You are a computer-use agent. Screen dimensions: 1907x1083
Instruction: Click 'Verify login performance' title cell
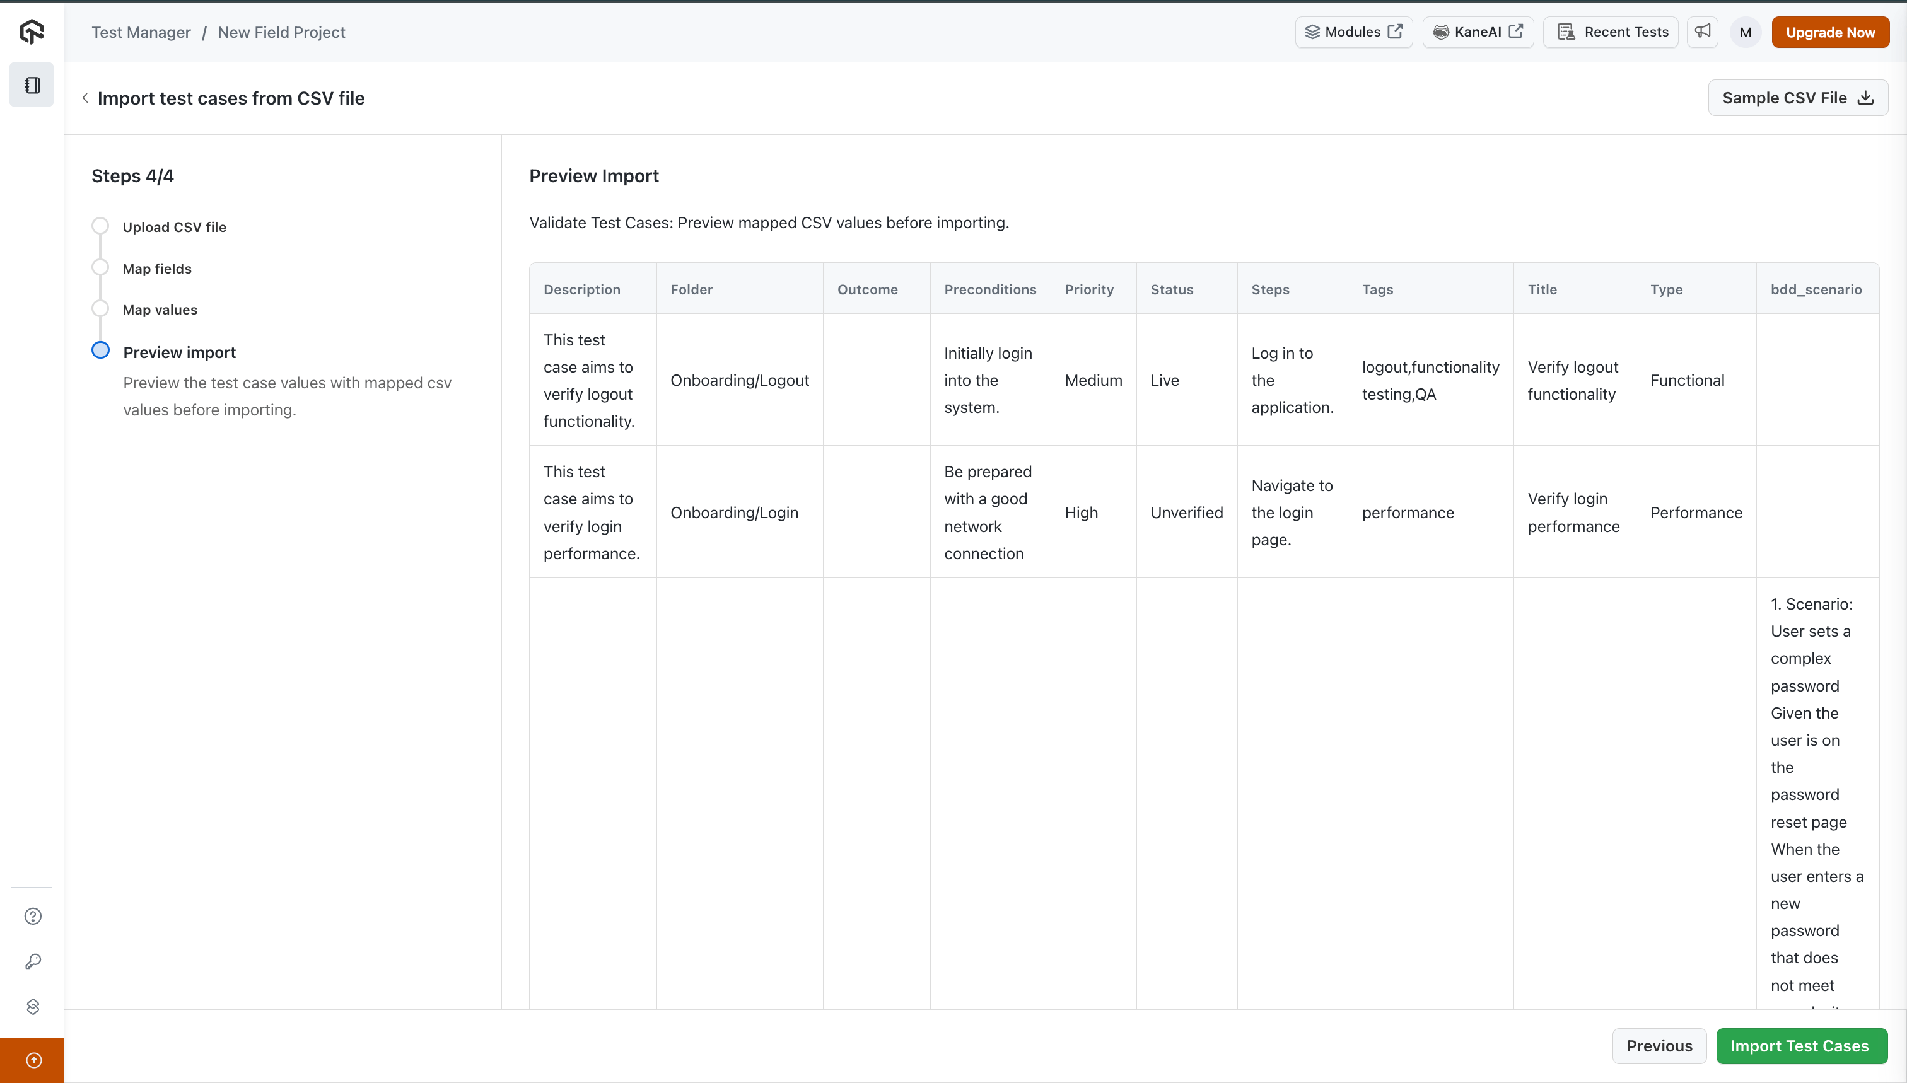[1575, 513]
